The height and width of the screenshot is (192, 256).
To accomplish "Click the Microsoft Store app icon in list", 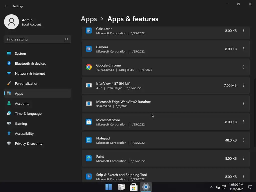I will [x=89, y=122].
